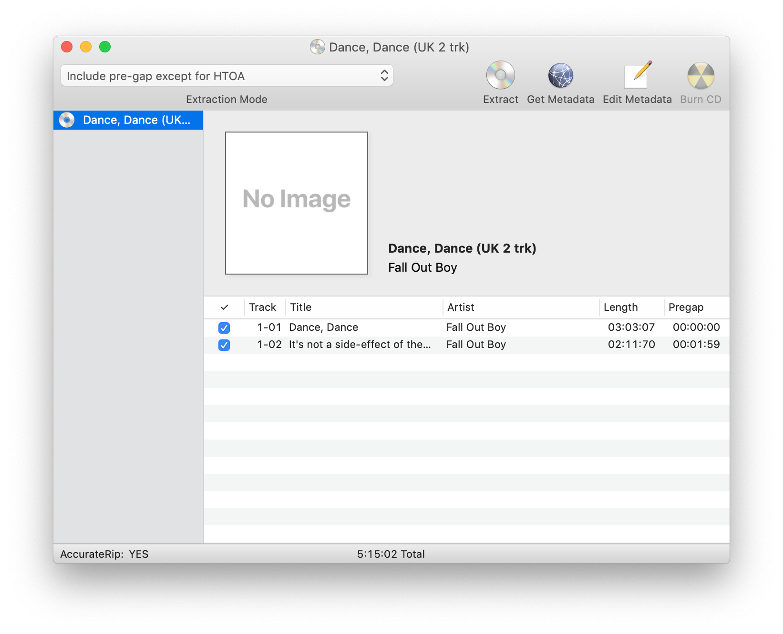Click the checkmark column header
Viewport: 783px width, 634px height.
[224, 307]
